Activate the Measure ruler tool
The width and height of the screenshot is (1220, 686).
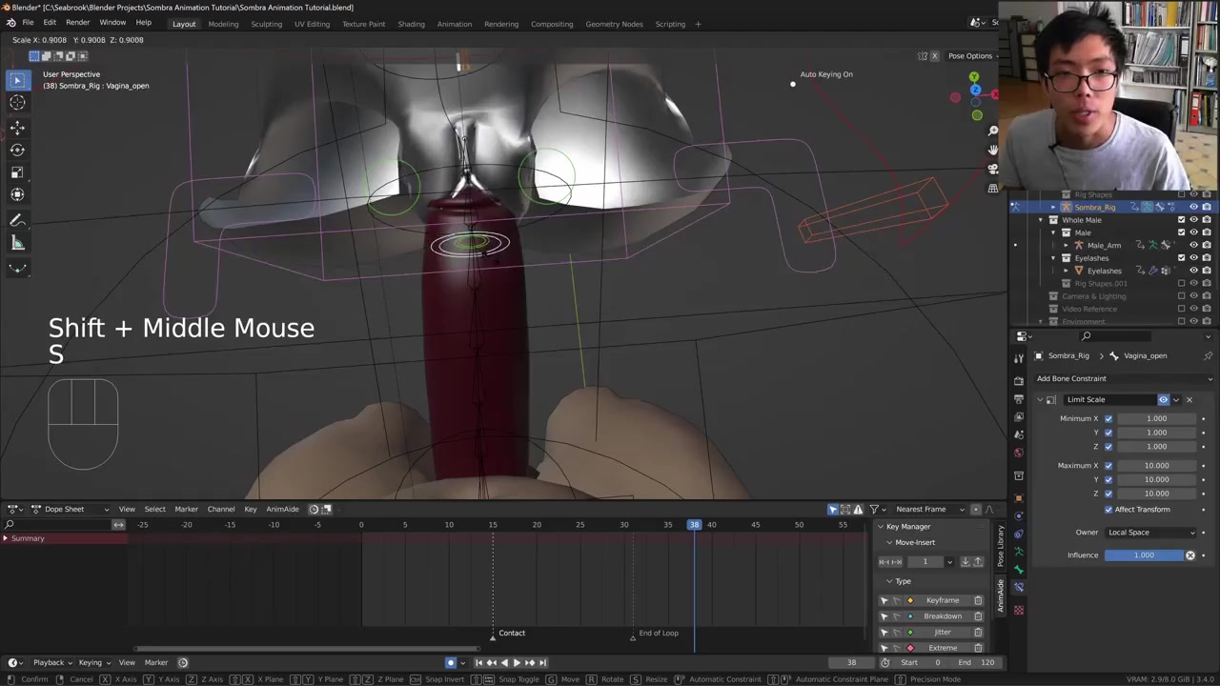click(17, 243)
